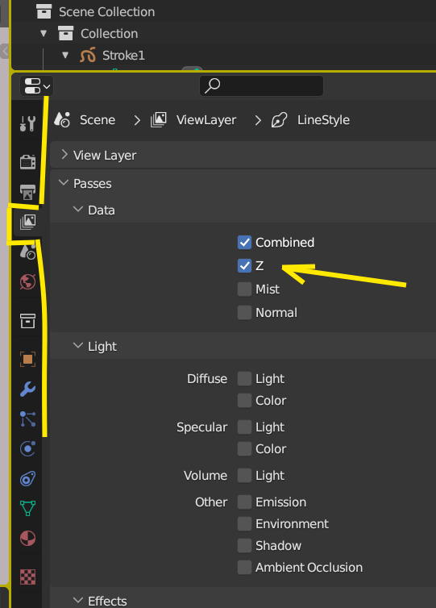Image resolution: width=436 pixels, height=608 pixels.
Task: Open the editor type dropdown
Action: [36, 85]
